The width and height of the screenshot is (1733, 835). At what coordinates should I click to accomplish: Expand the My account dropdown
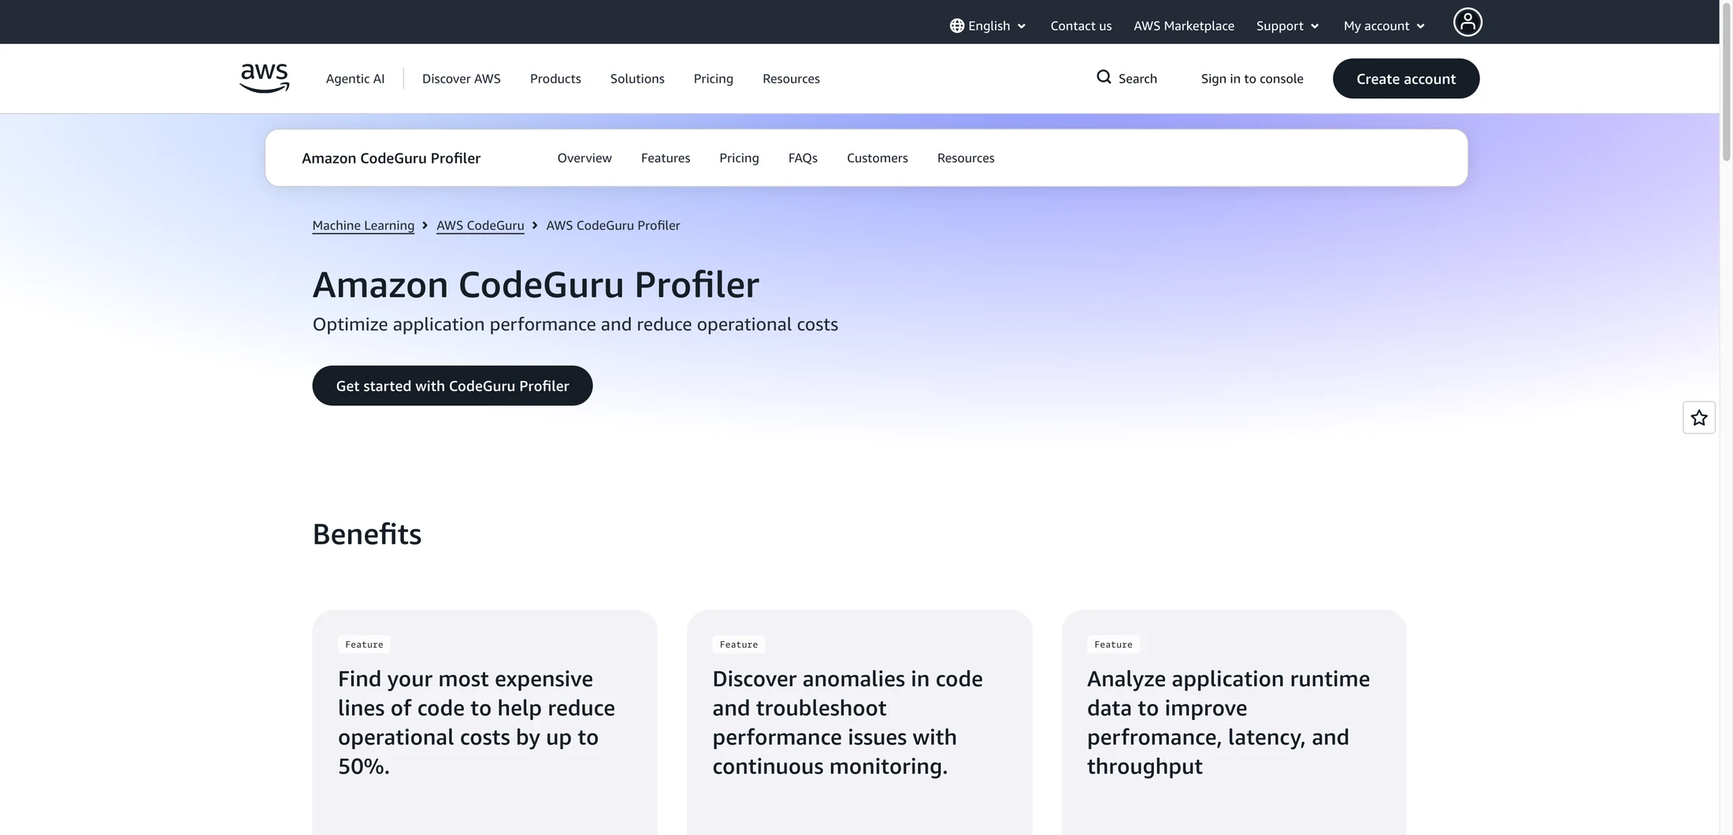click(x=1384, y=26)
